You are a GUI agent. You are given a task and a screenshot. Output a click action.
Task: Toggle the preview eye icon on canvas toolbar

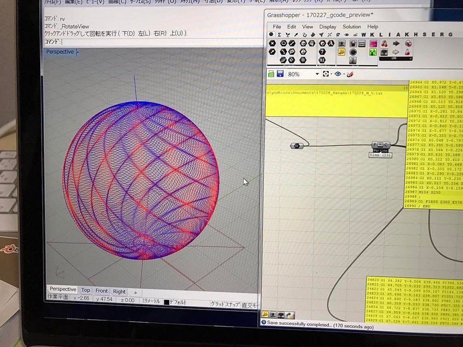[x=338, y=74]
